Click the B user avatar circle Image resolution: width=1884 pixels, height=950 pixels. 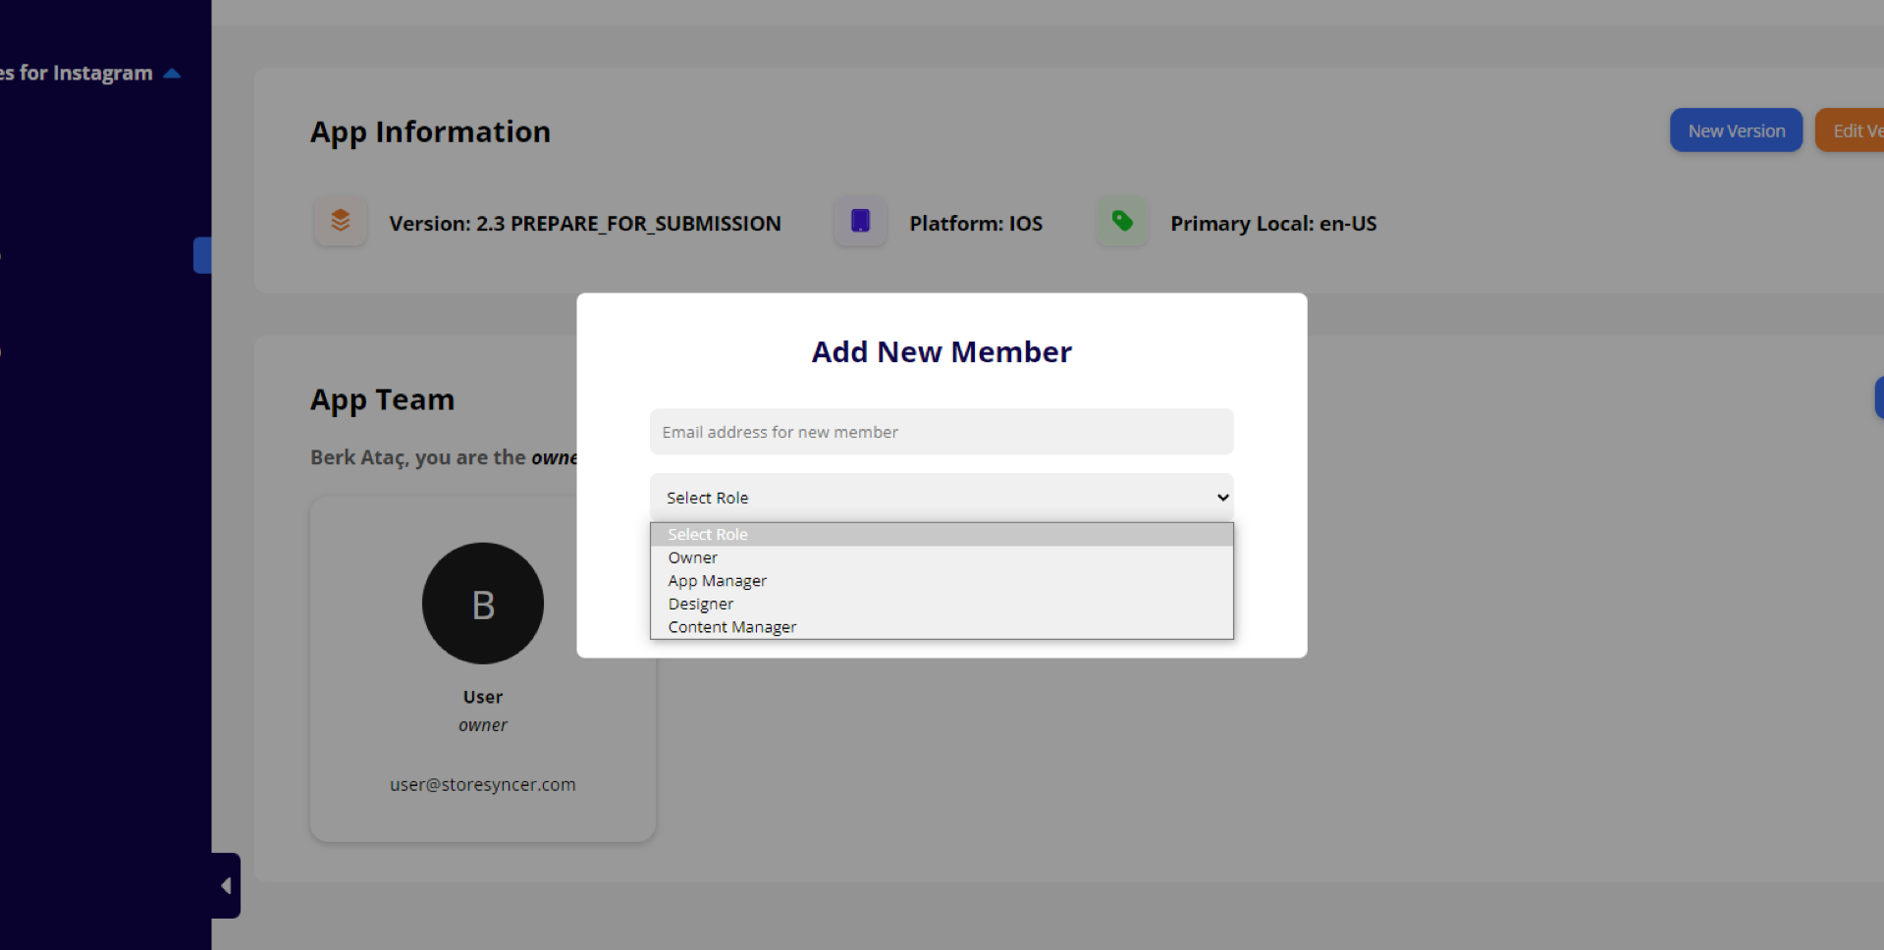pyautogui.click(x=482, y=604)
